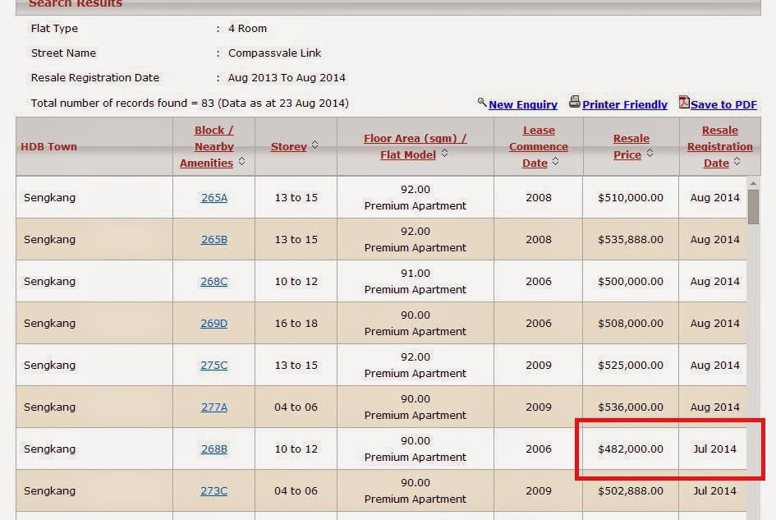Select the $535,888.00 resale price cell

(x=631, y=240)
